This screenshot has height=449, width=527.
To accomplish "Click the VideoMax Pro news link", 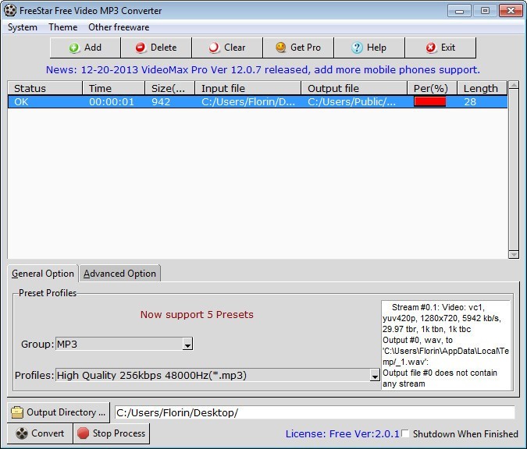I will [x=263, y=70].
